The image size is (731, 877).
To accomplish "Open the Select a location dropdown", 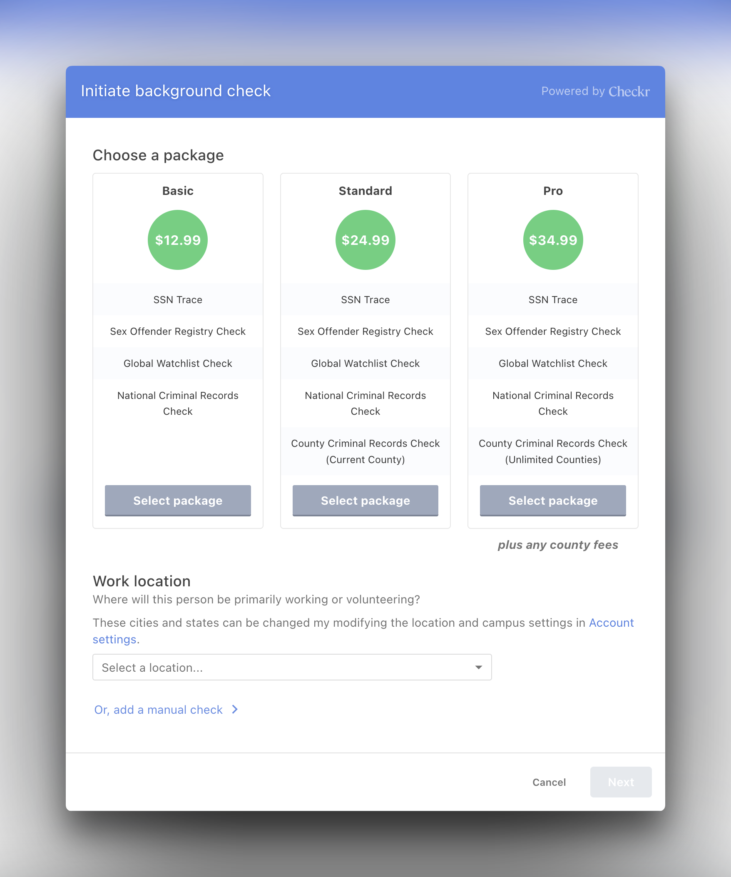I will click(x=292, y=667).
